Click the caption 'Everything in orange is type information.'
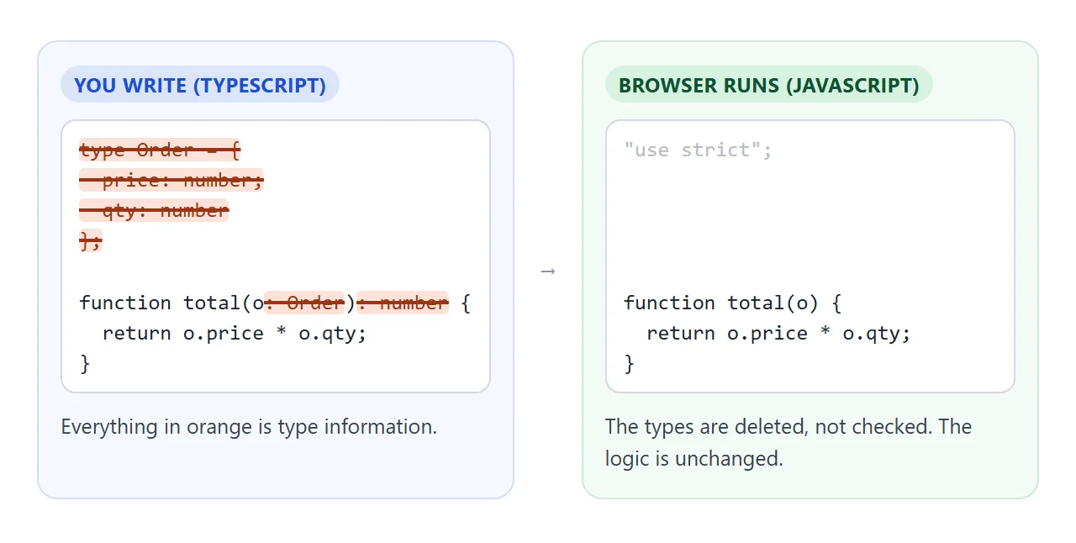Screen dimensions: 1076x543 (249, 427)
